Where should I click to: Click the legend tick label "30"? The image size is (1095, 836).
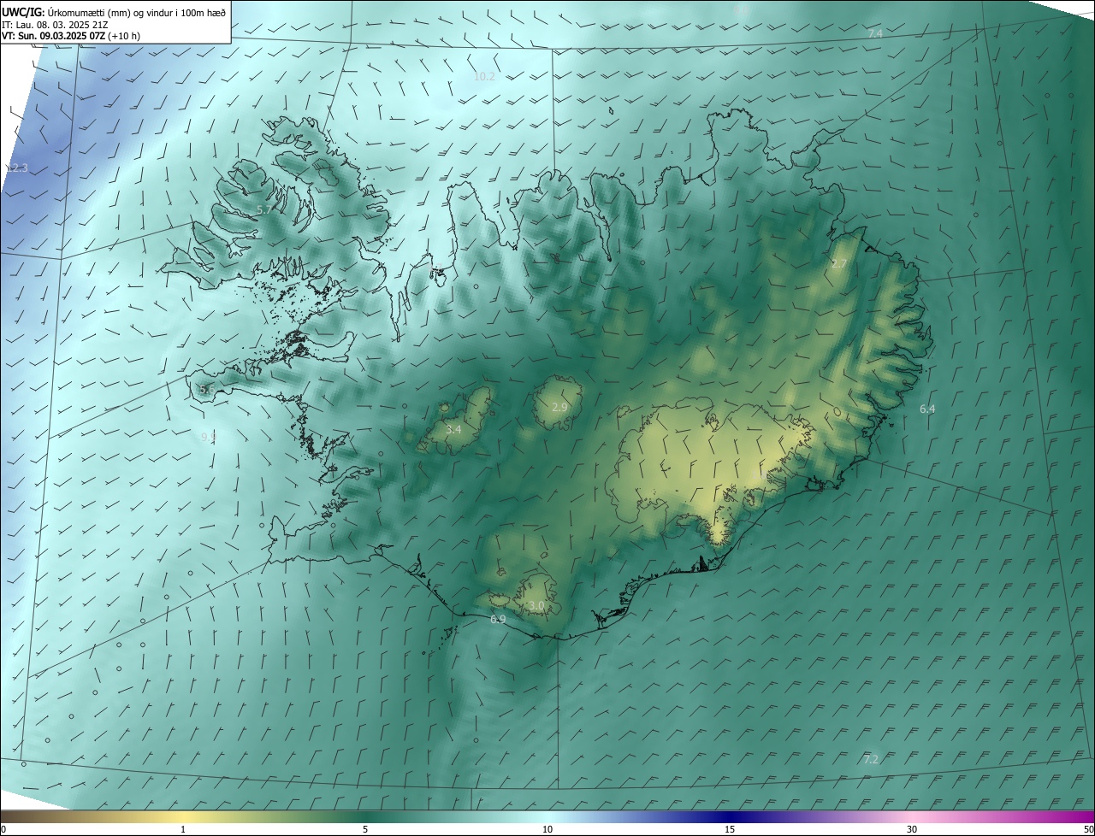[x=912, y=830]
